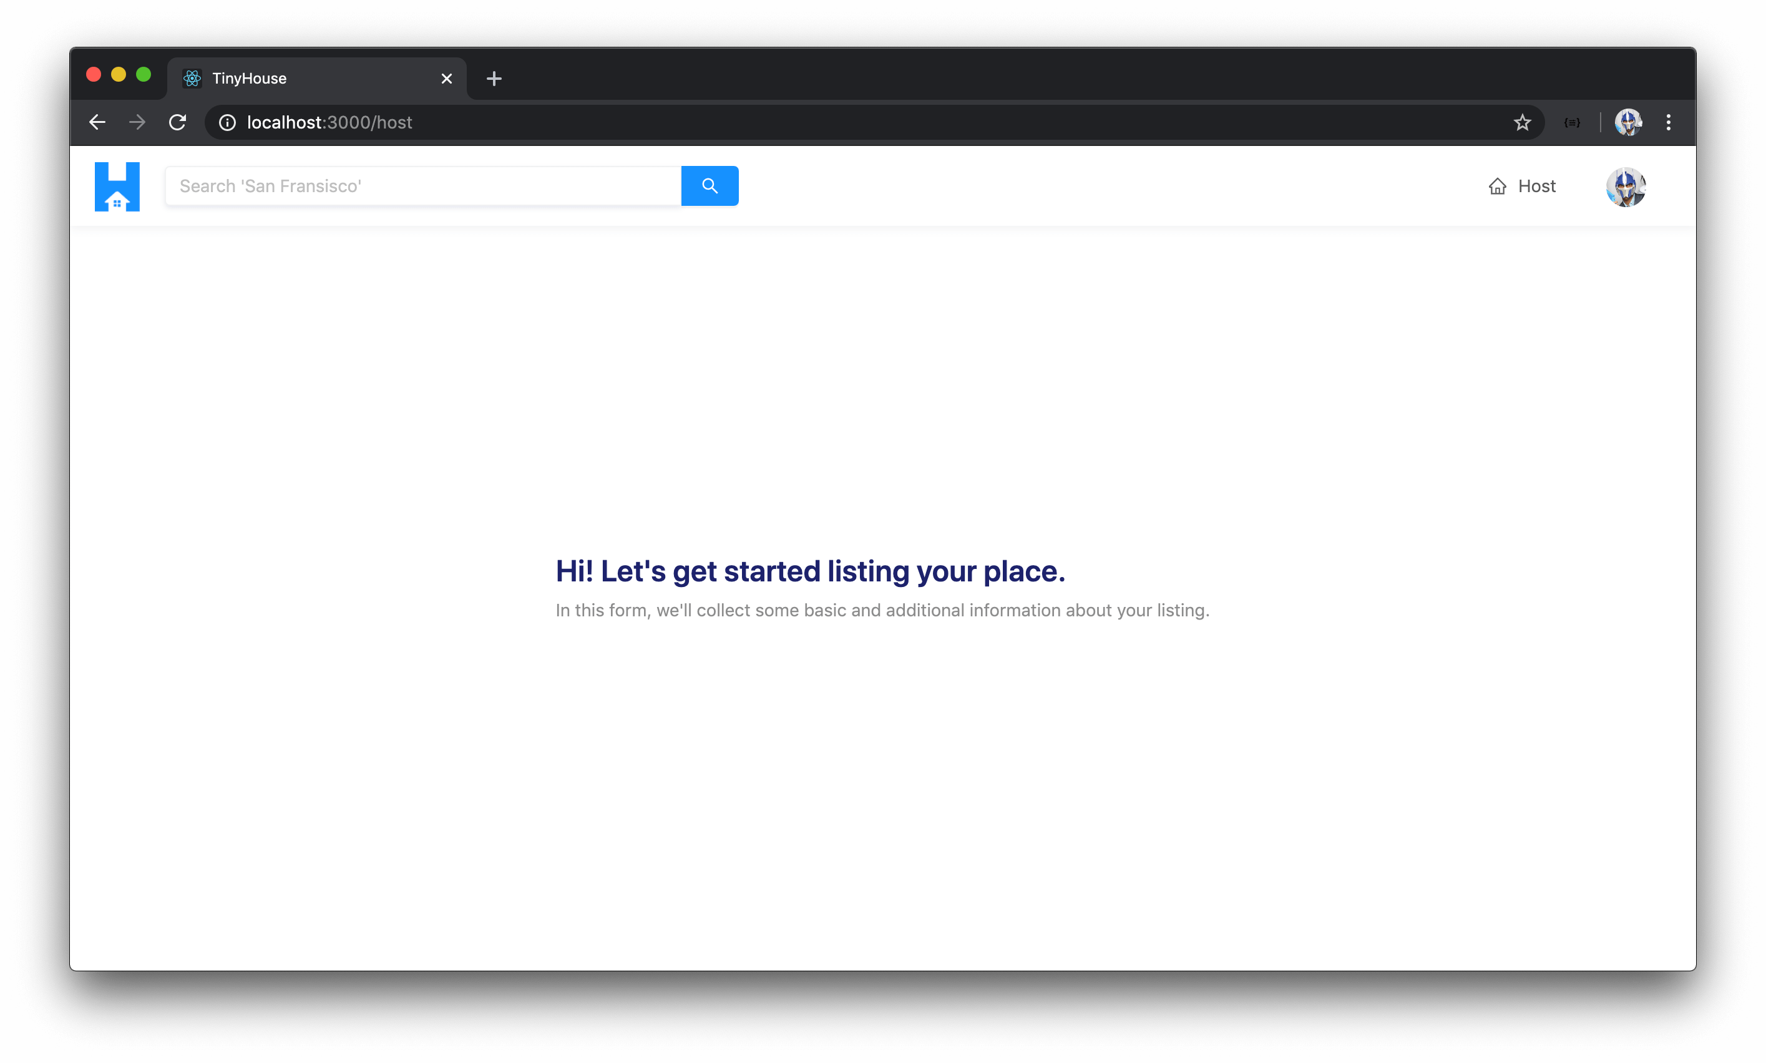1766x1063 pixels.
Task: Open Chrome three-dot menu
Action: pyautogui.click(x=1669, y=122)
